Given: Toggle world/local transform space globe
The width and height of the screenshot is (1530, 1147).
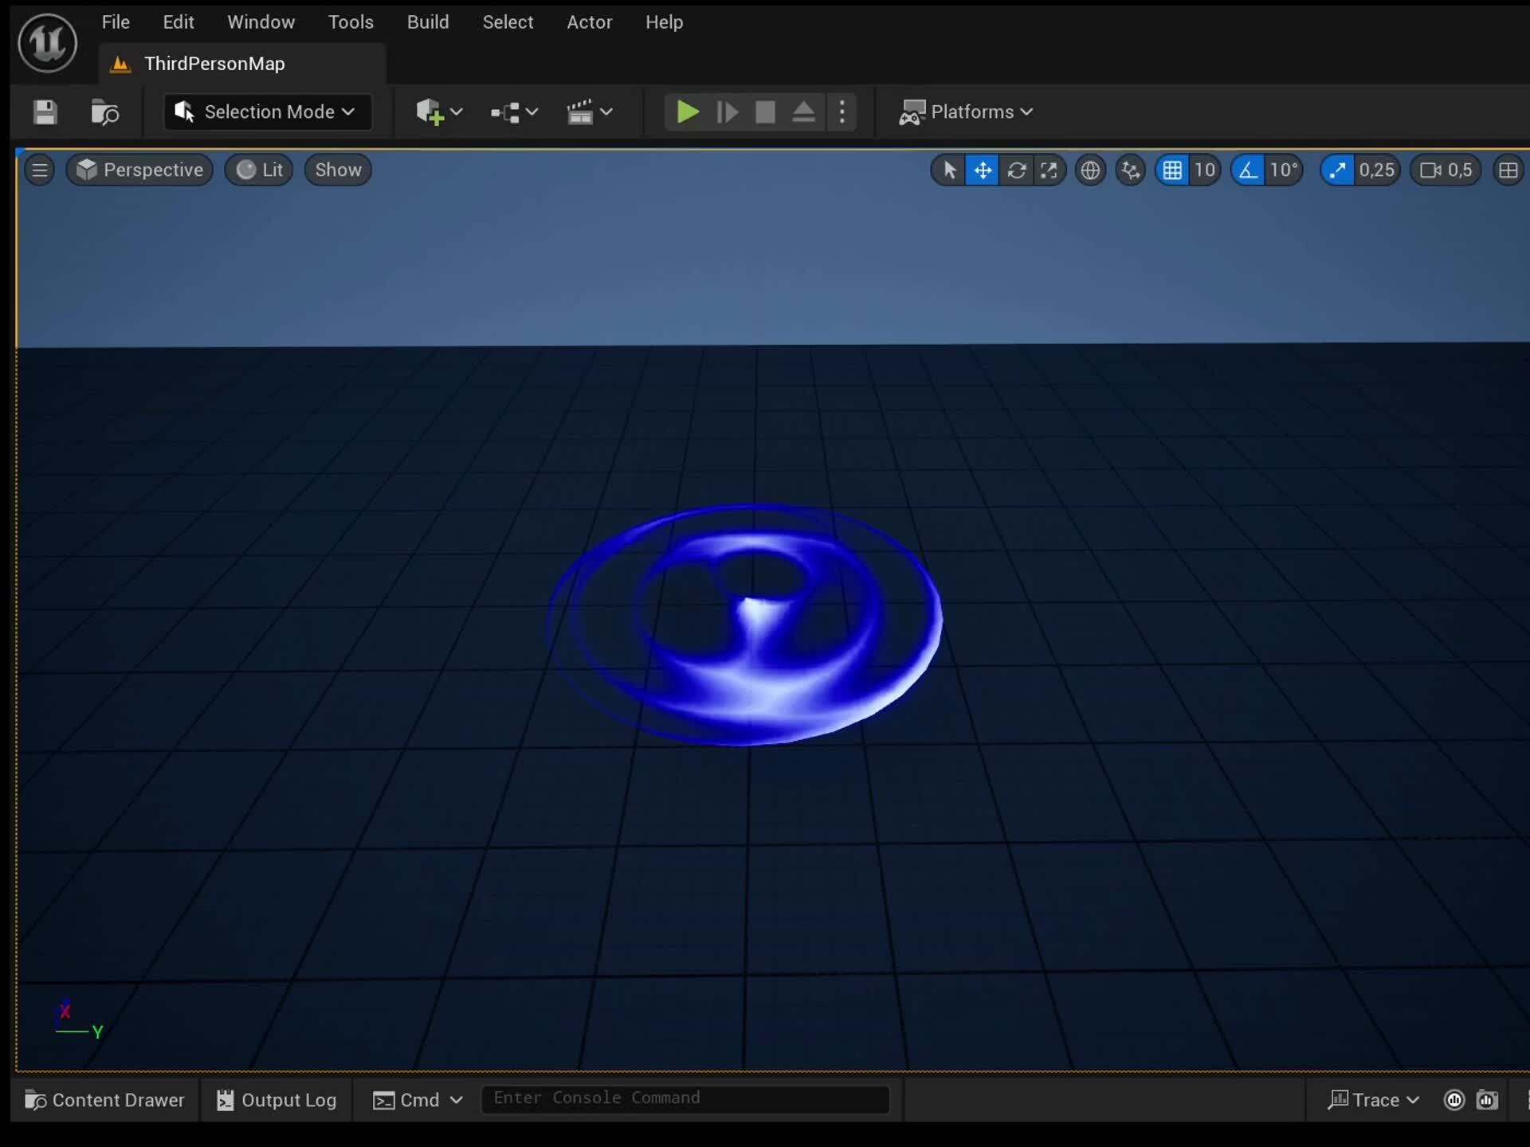Looking at the screenshot, I should pyautogui.click(x=1090, y=170).
